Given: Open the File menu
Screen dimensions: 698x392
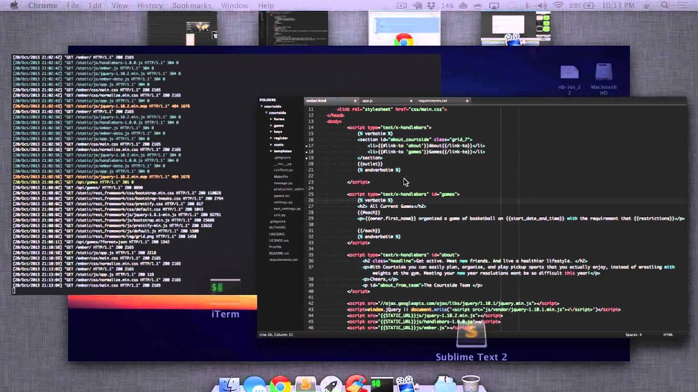Looking at the screenshot, I should pos(73,5).
